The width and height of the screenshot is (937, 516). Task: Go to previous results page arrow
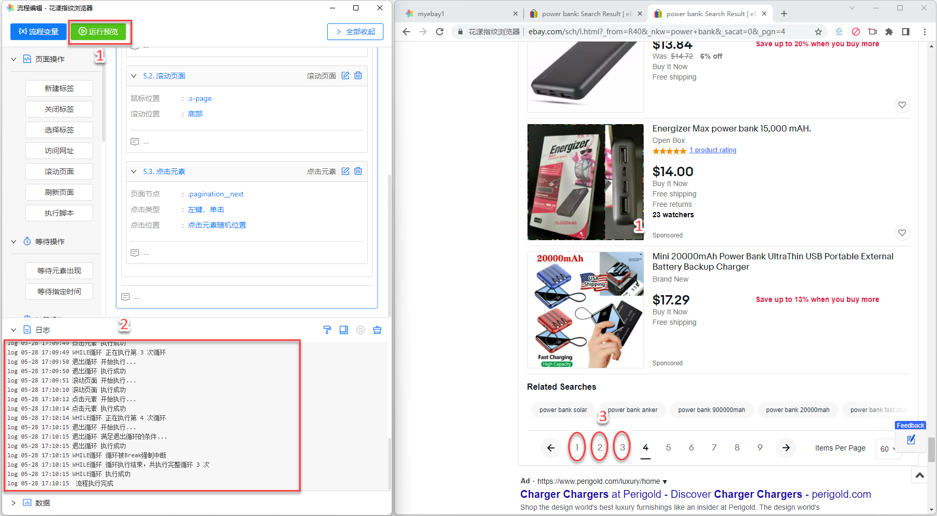click(551, 447)
